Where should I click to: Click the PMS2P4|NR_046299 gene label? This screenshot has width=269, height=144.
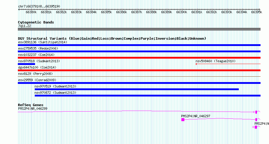coord(33,109)
